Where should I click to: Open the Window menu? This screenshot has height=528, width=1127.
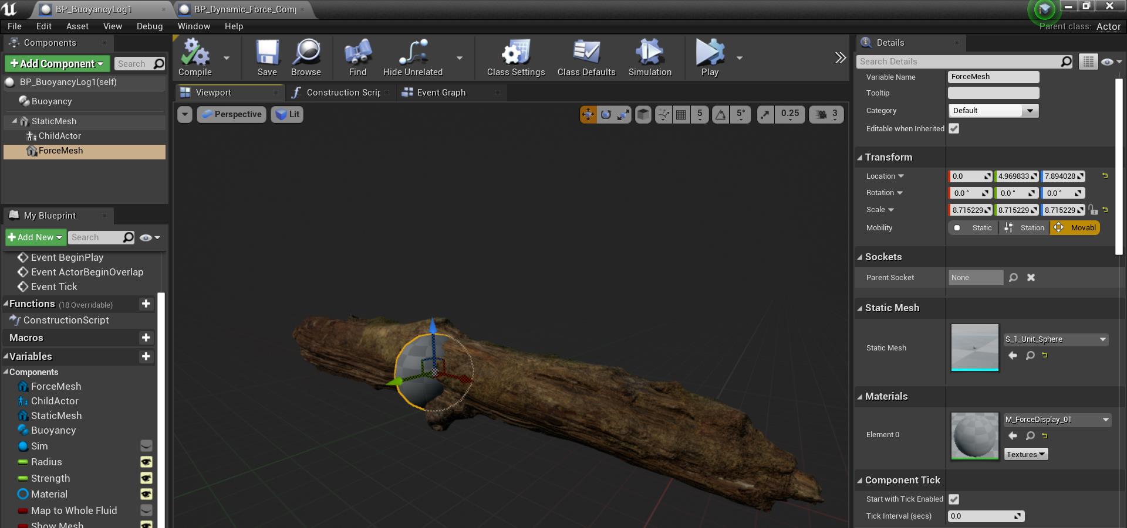(194, 26)
